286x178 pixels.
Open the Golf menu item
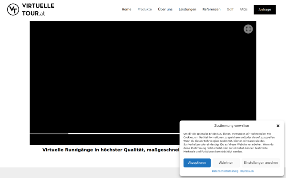230,9
